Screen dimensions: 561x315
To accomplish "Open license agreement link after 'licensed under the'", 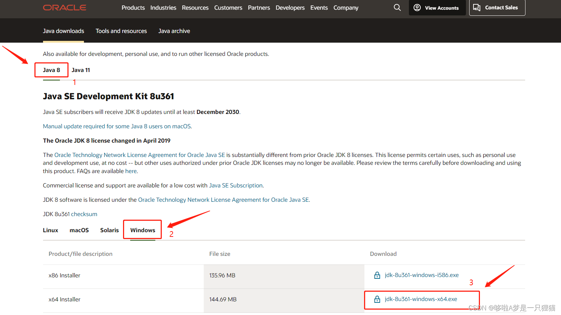I will (x=223, y=200).
